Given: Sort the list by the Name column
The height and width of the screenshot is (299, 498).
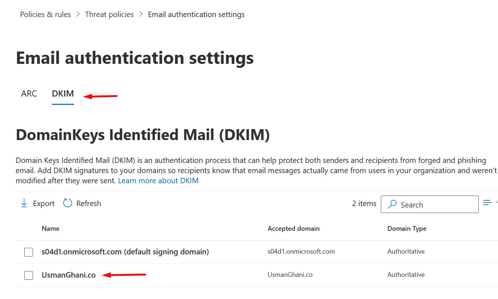Looking at the screenshot, I should [x=50, y=229].
